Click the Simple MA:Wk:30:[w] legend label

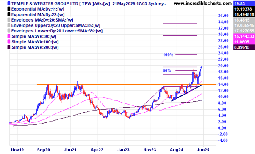[34, 36]
